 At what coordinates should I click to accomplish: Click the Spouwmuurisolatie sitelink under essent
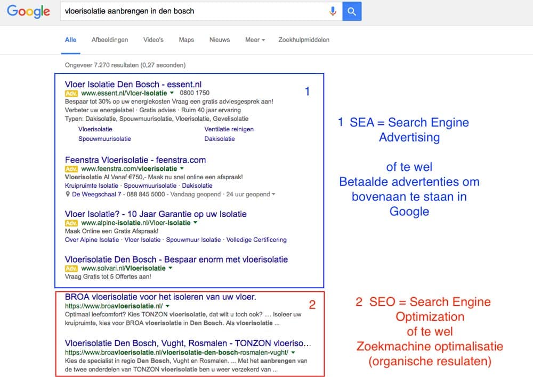pos(104,139)
